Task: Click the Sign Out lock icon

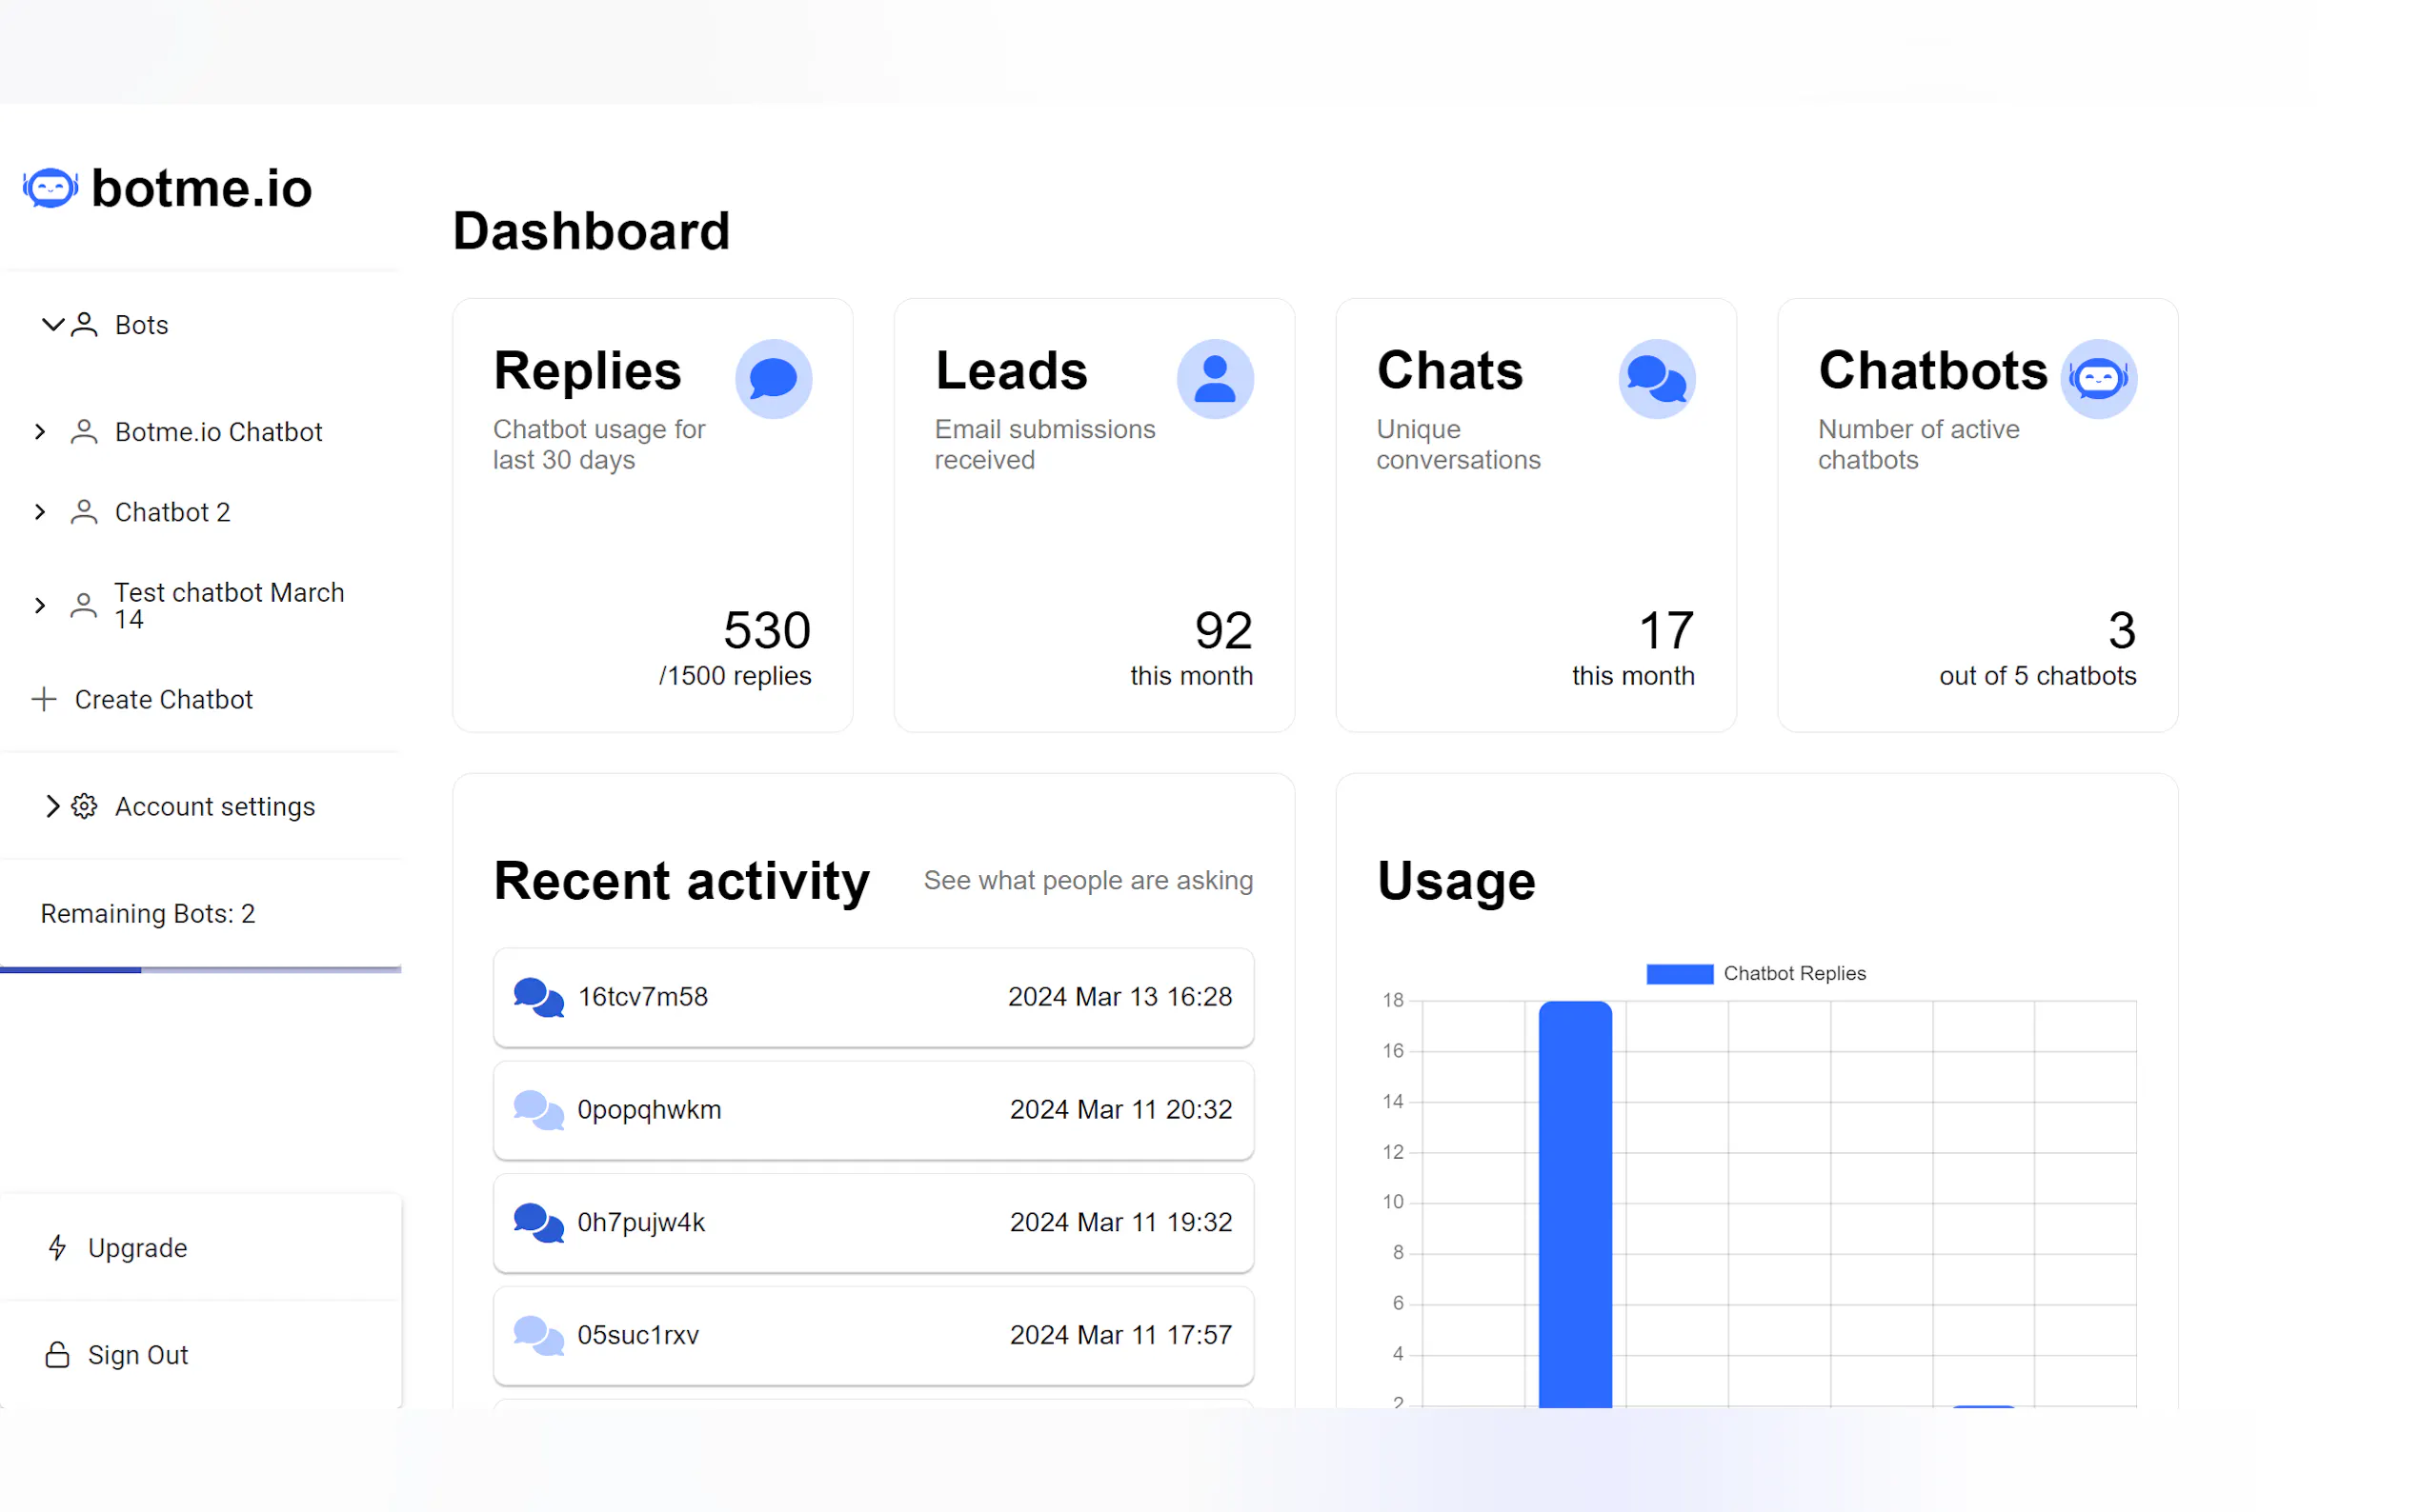Action: (x=57, y=1354)
